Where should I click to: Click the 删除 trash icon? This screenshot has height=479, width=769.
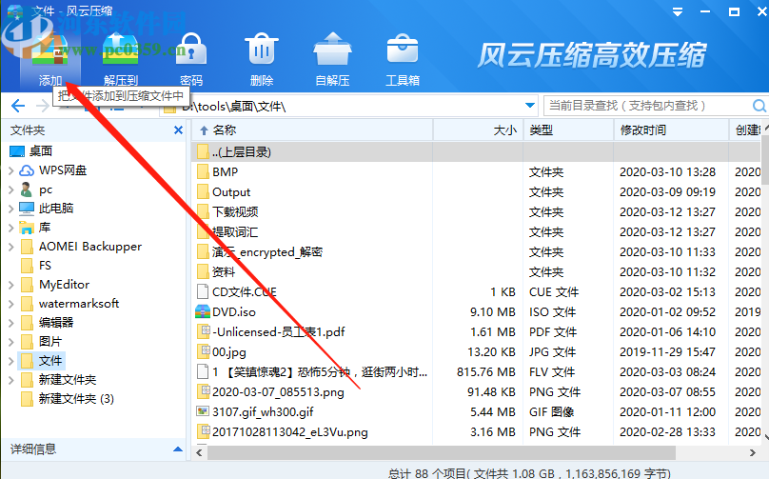point(262,50)
